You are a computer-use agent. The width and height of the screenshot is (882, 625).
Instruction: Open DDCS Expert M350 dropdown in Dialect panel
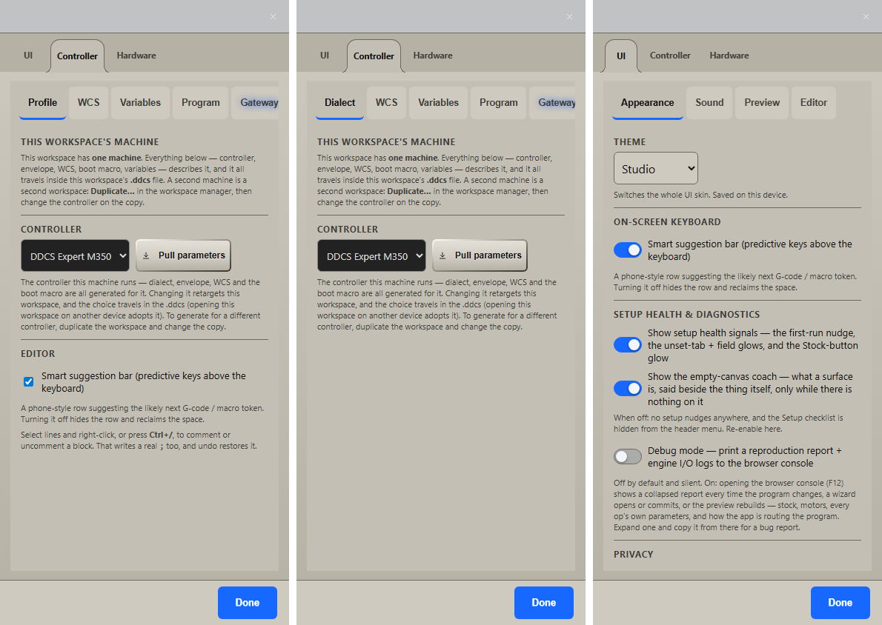(x=372, y=256)
